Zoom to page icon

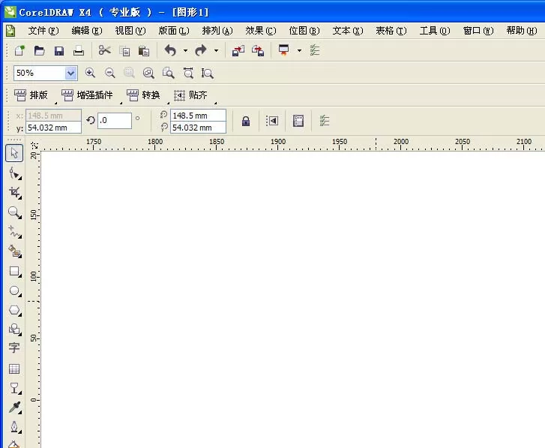point(168,73)
